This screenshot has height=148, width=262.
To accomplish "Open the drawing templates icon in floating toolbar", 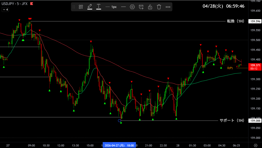I will 81,7.
